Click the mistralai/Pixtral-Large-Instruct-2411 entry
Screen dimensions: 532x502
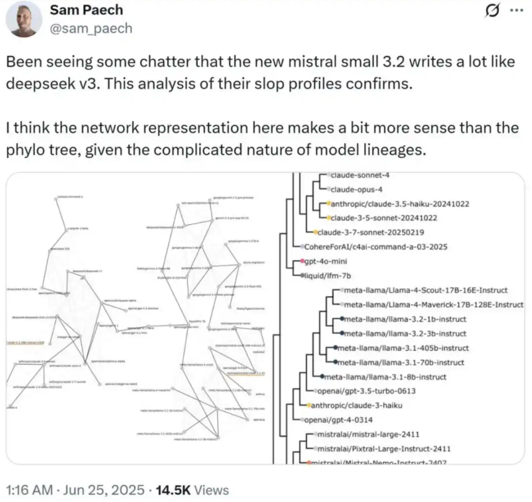click(x=384, y=448)
